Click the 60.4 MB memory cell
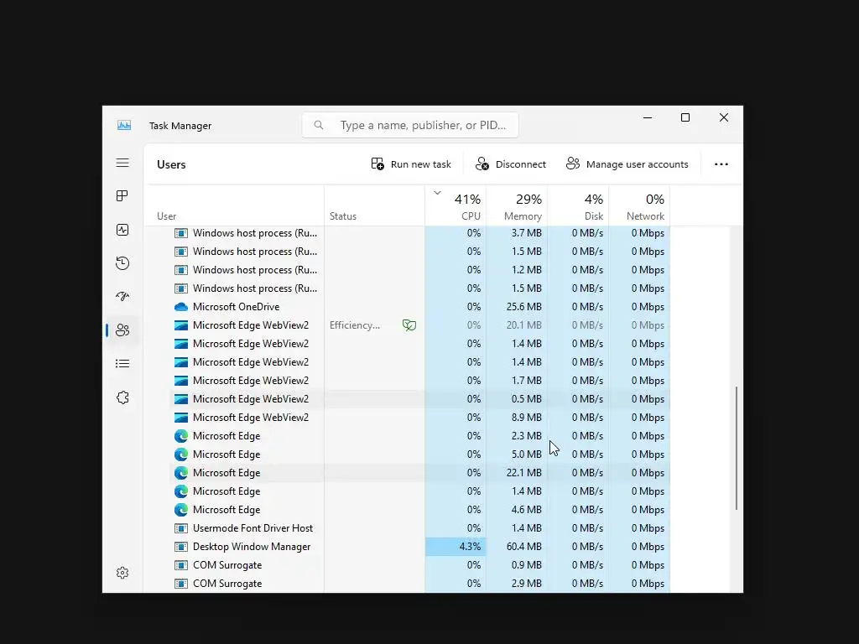Image resolution: width=859 pixels, height=644 pixels. 517,547
